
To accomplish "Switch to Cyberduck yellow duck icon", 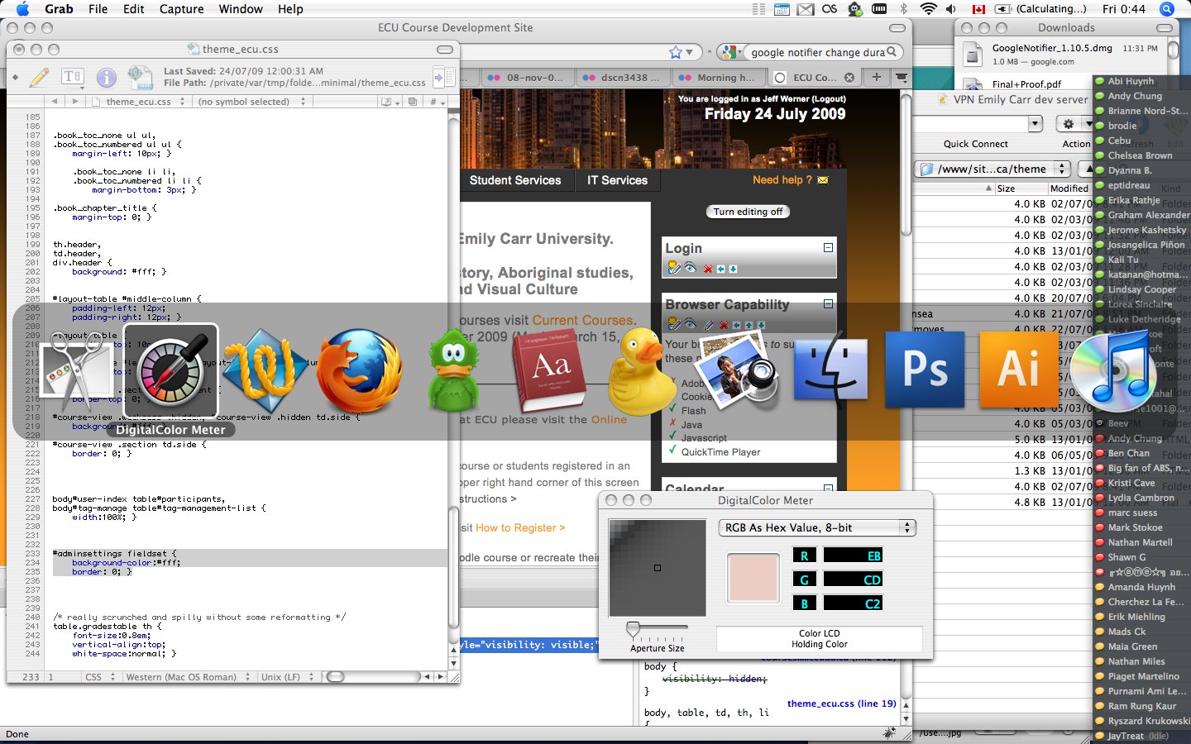I will 642,372.
